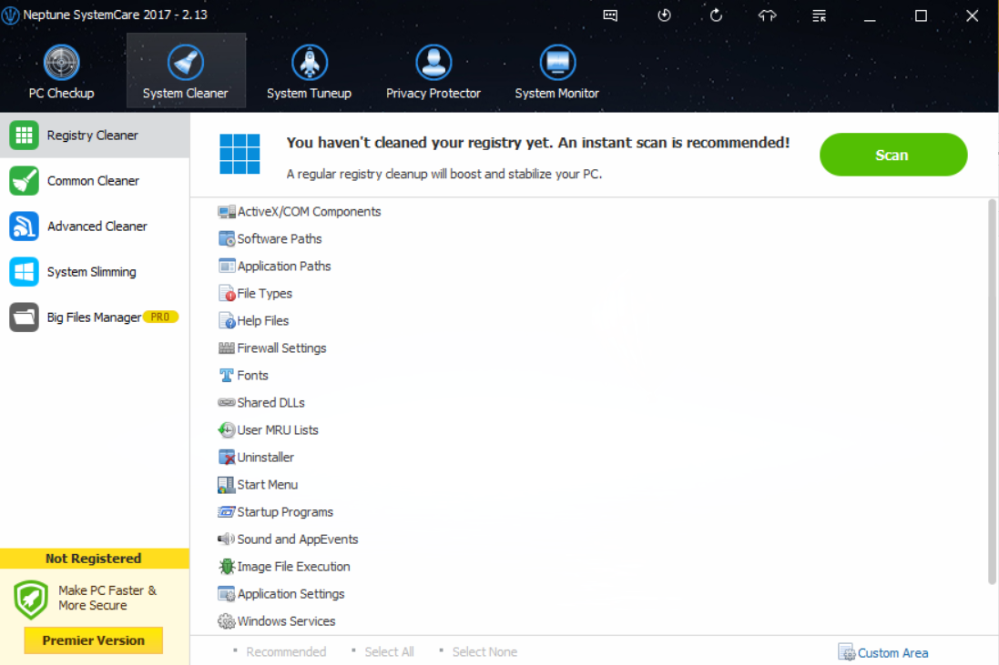Click the registry list vertical scrollbar

point(992,391)
